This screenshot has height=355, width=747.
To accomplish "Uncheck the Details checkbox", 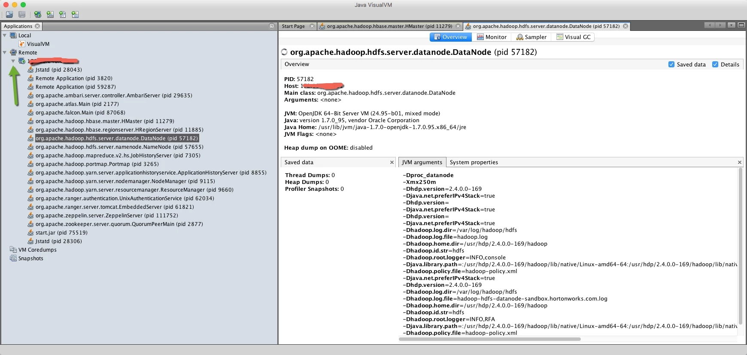I will tap(715, 65).
